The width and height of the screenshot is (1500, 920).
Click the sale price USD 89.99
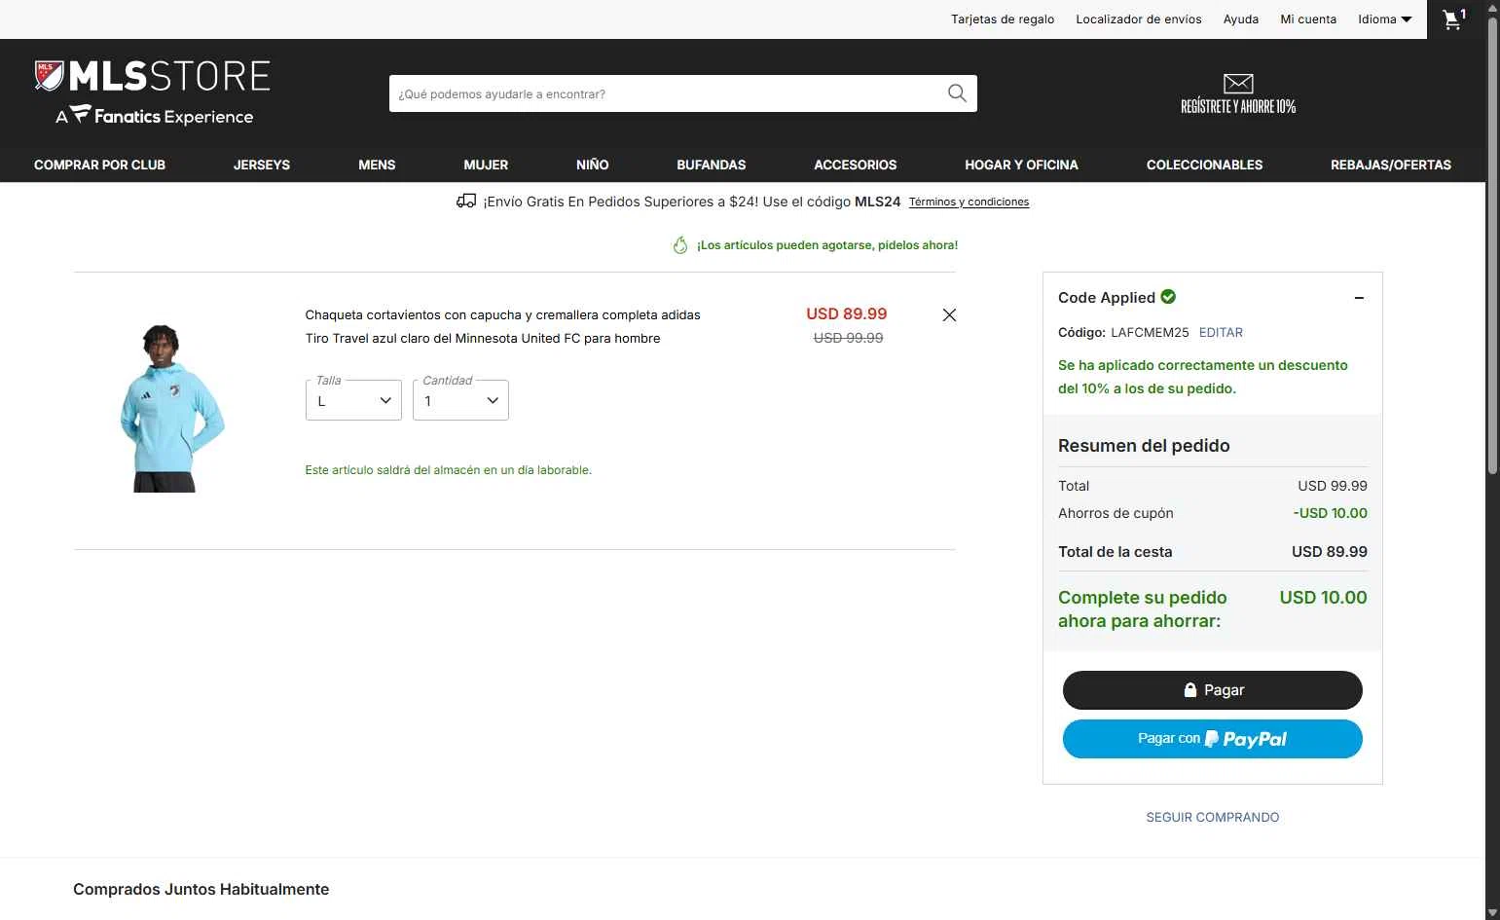click(x=847, y=313)
